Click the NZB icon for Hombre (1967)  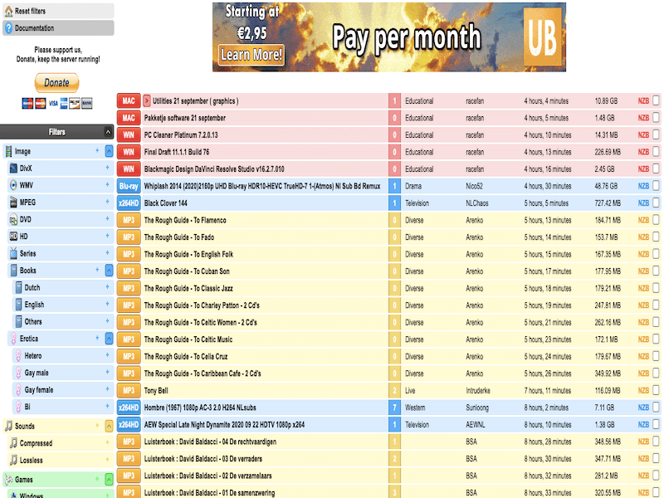point(643,408)
